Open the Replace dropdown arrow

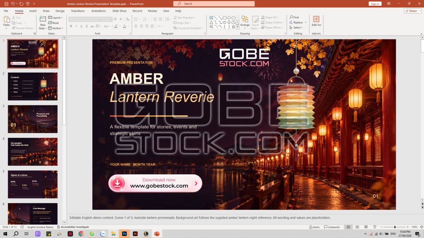306,23
